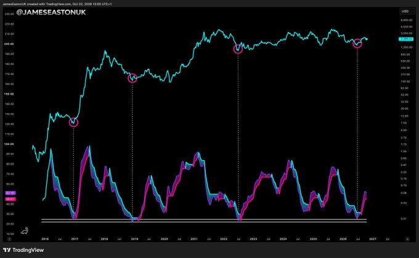Viewport: 419px width, 258px height.
Task: Click the header text 'created with TradingView.com'
Action: tap(51, 4)
